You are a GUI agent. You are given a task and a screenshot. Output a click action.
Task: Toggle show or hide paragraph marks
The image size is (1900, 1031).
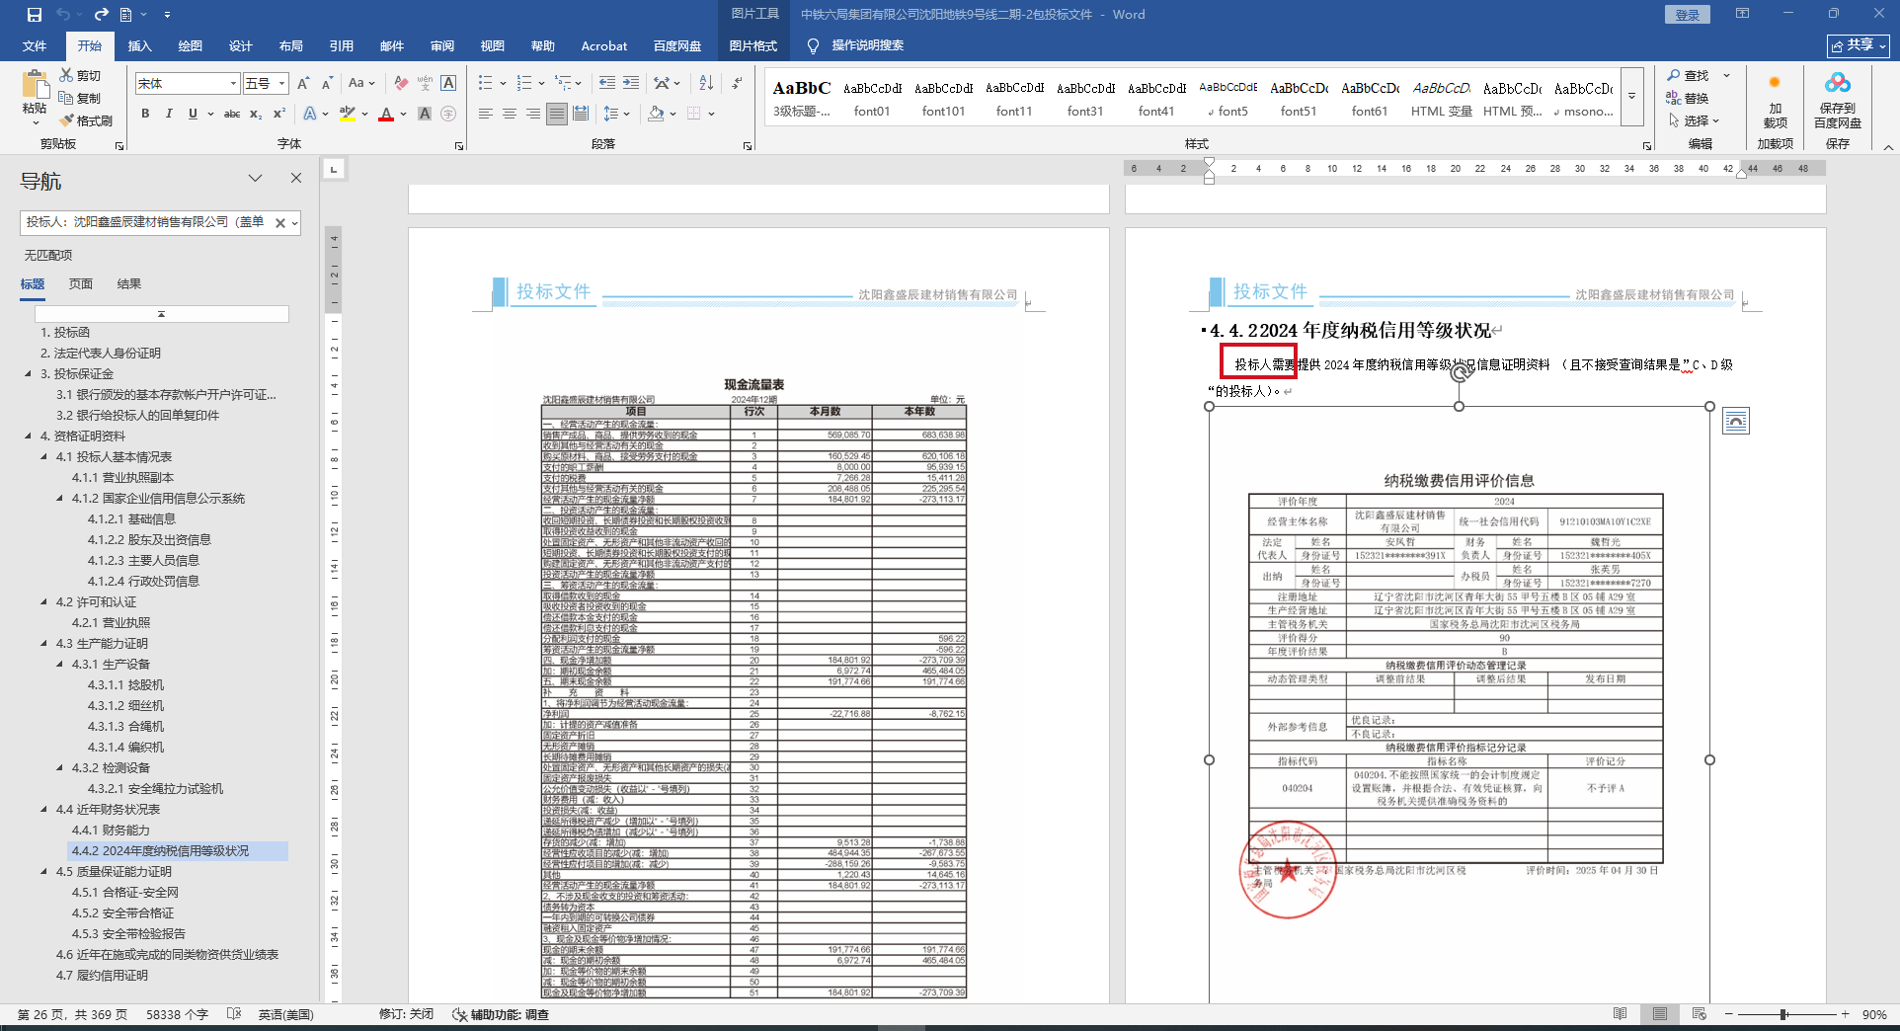(x=737, y=84)
